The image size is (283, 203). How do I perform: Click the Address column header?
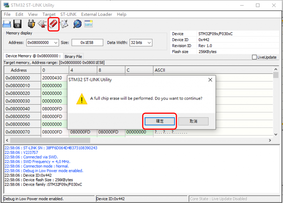pyautogui.click(x=23, y=70)
